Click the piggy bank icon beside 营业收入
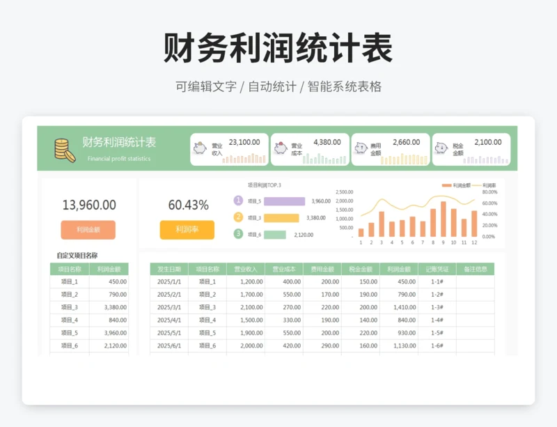 [x=200, y=148]
